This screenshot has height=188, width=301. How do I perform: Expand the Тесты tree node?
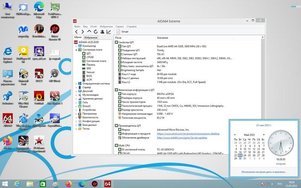pyautogui.click(x=76, y=129)
